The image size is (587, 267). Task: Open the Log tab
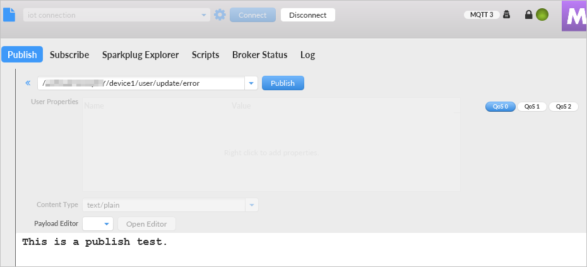[x=308, y=55]
